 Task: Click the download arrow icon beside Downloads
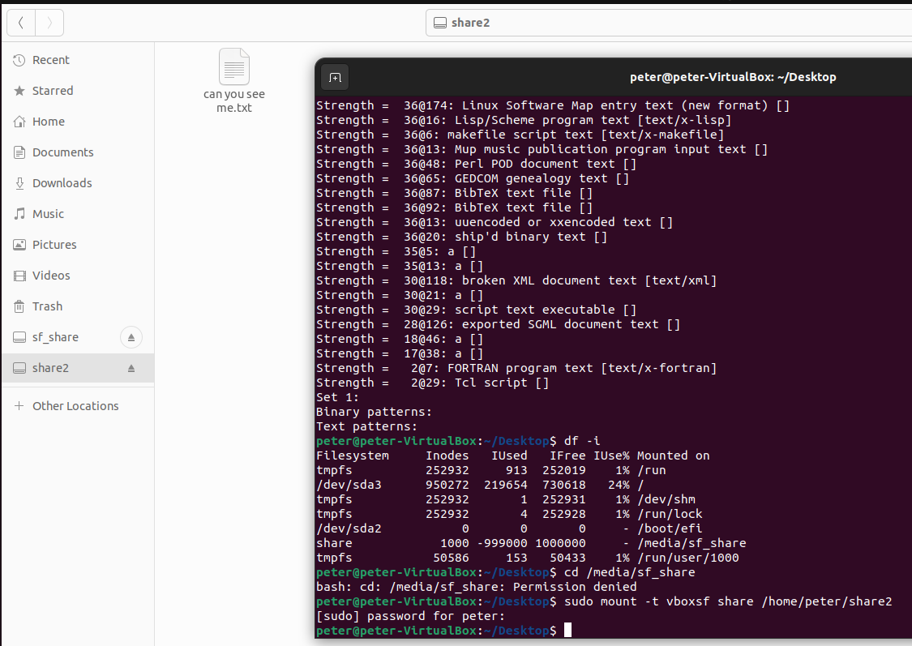[x=19, y=183]
